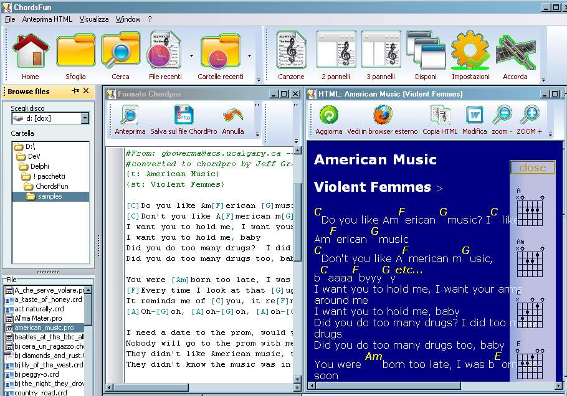The height and width of the screenshot is (396, 567).
Task: Expand the Chordpro toolbar overflow arrow
Action: [x=257, y=134]
